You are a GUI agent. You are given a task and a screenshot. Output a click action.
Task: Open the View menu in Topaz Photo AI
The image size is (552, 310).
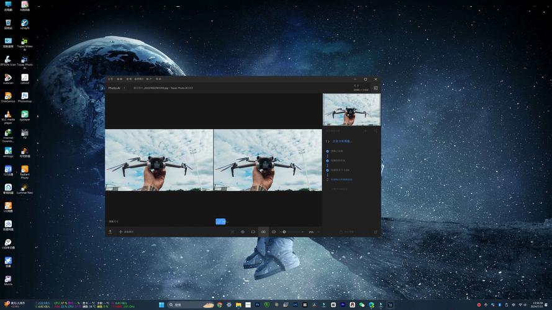(129, 79)
